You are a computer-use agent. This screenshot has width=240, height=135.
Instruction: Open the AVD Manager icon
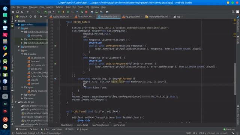96,12
